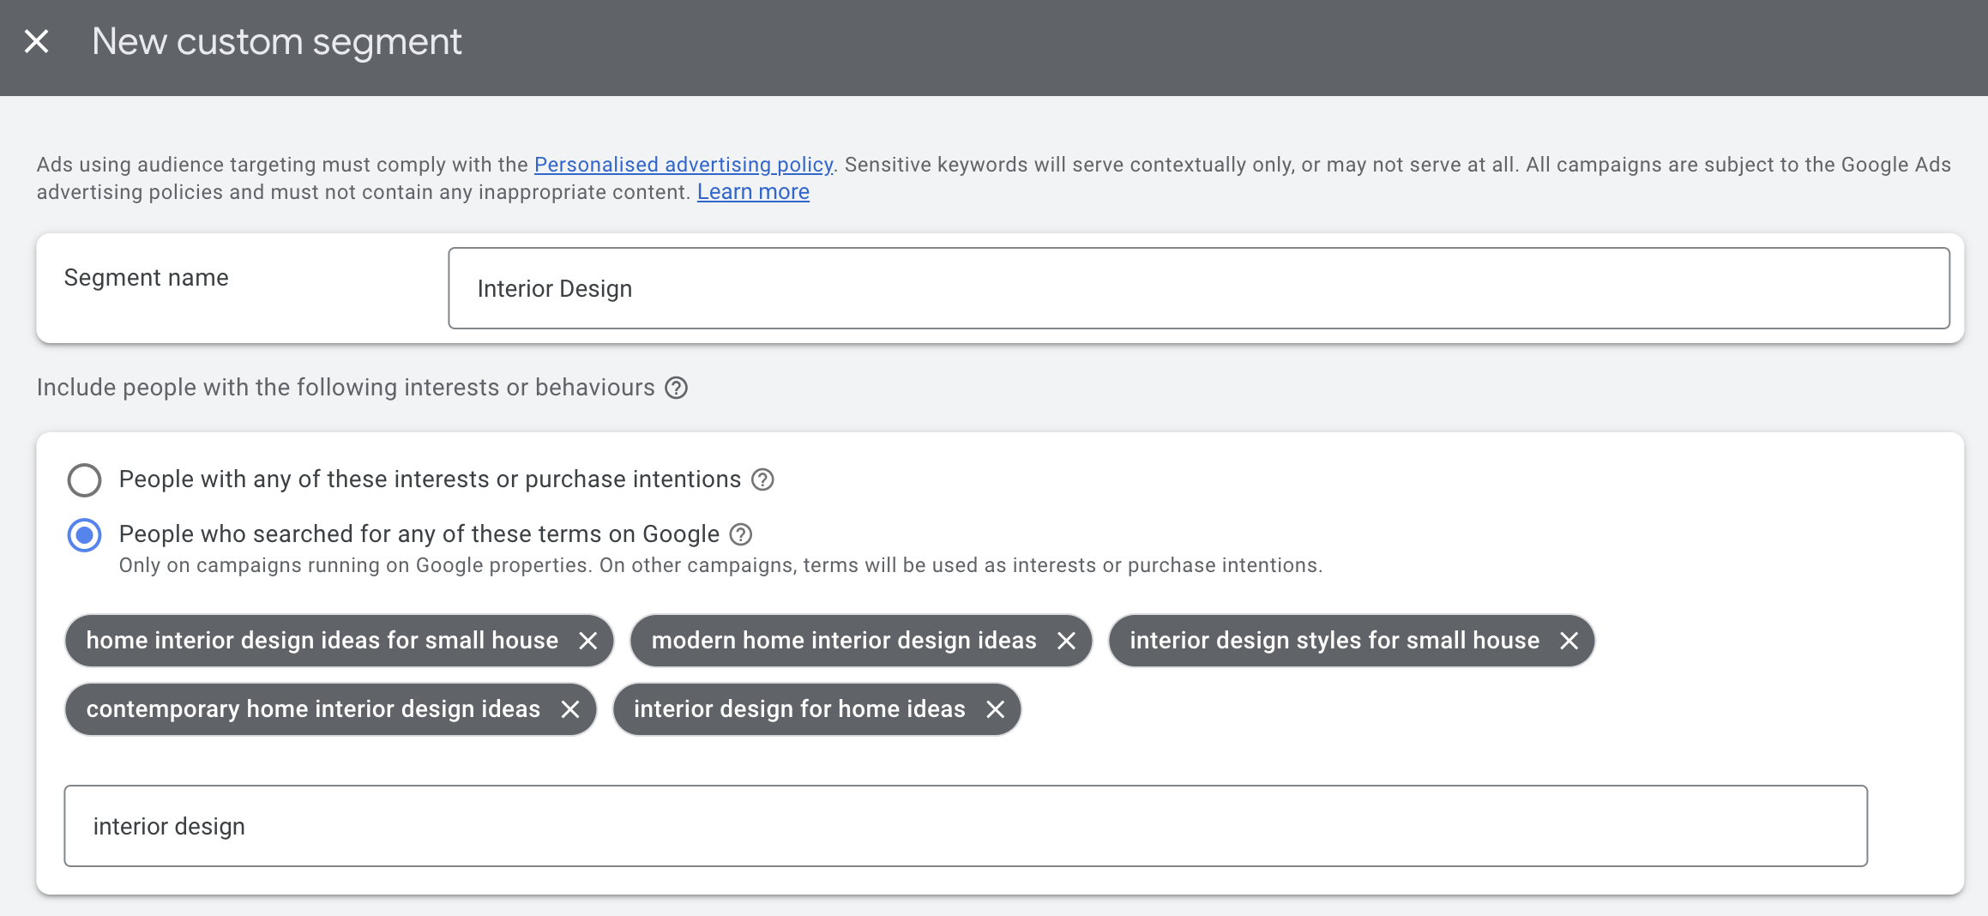This screenshot has height=916, width=1988.
Task: Select 'interior design styles for small house' chip text
Action: pos(1334,641)
